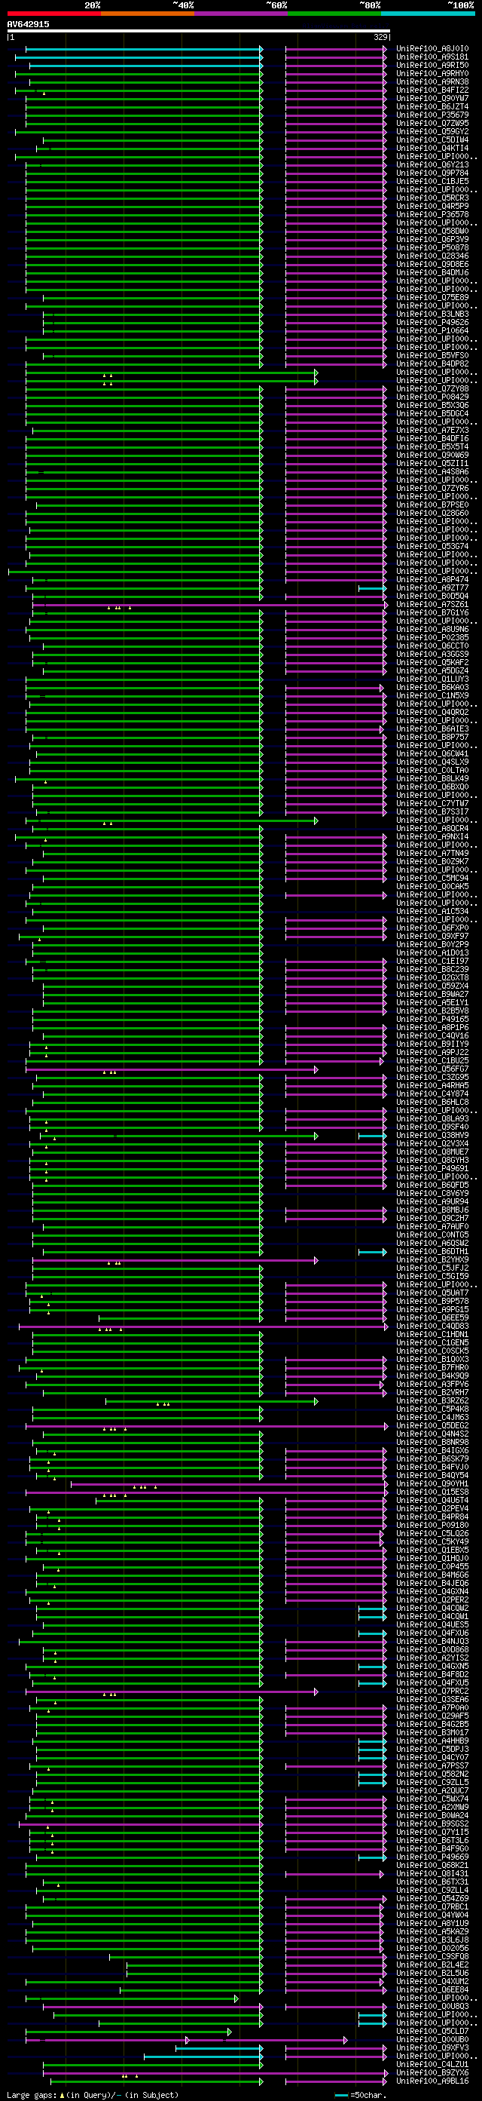The image size is (482, 2101).
Task: Click the UniRef100_A9ZT77 hit label
Action: click(432, 588)
